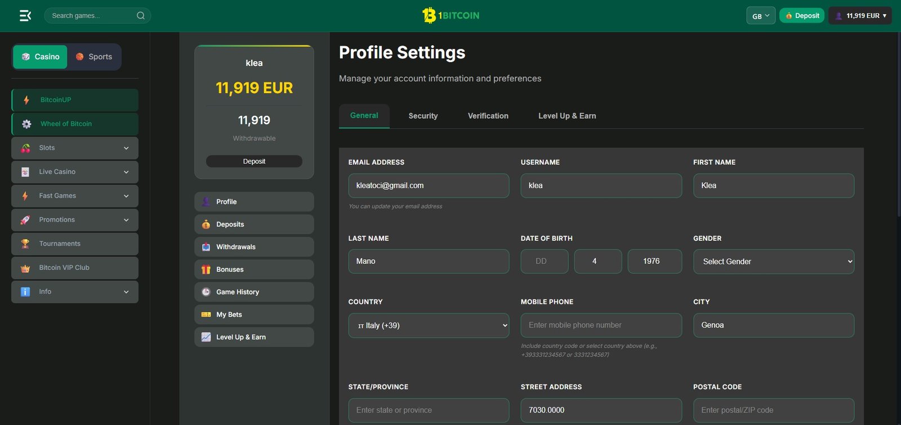Click the green Deposit button in header
901x425 pixels.
[x=802, y=16]
